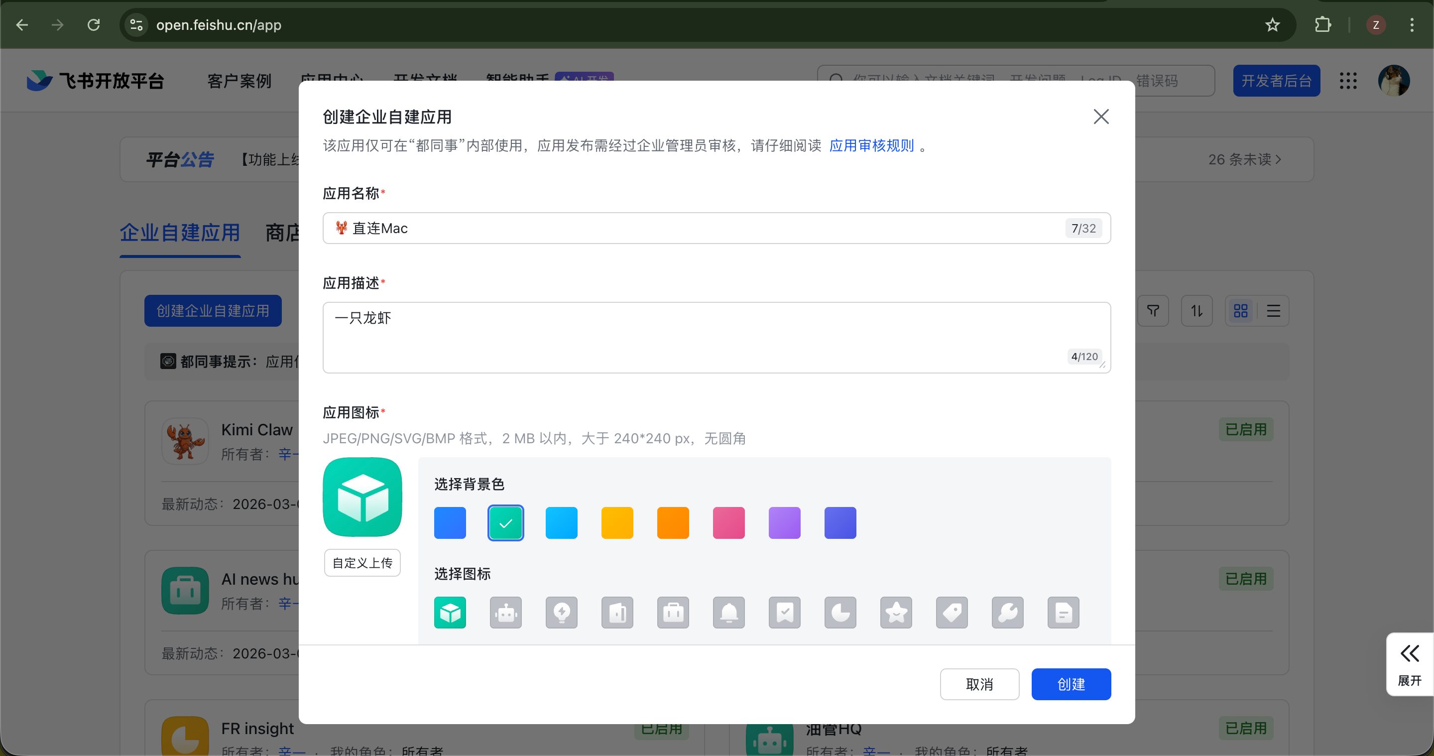Screen dimensions: 1434x756
Task: Expand the side panel labeled 展开
Action: [x=1410, y=664]
